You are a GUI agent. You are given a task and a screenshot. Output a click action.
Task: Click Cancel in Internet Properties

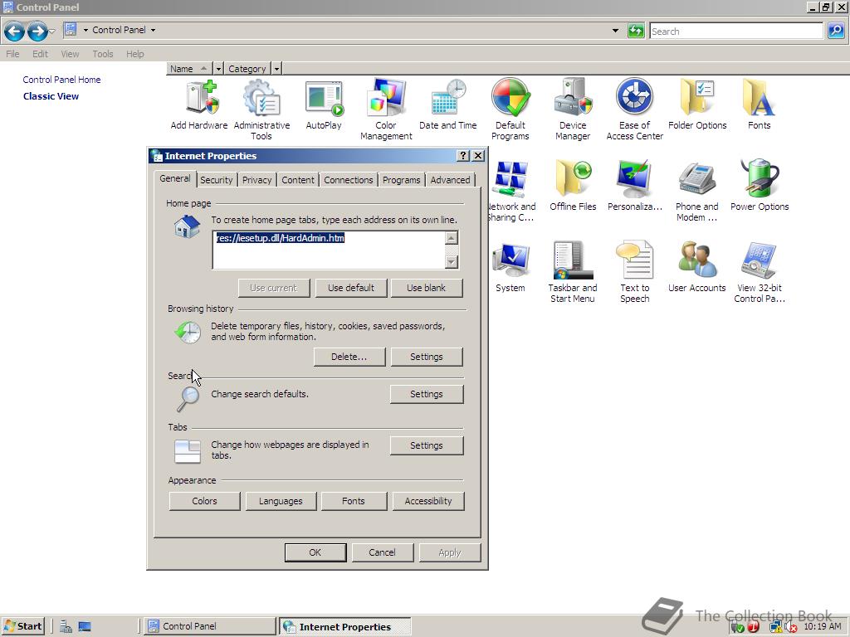[382, 552]
